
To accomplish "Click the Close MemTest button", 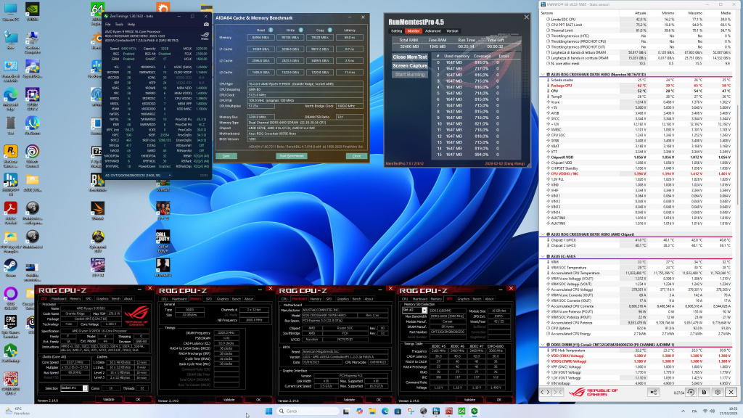I will (410, 57).
